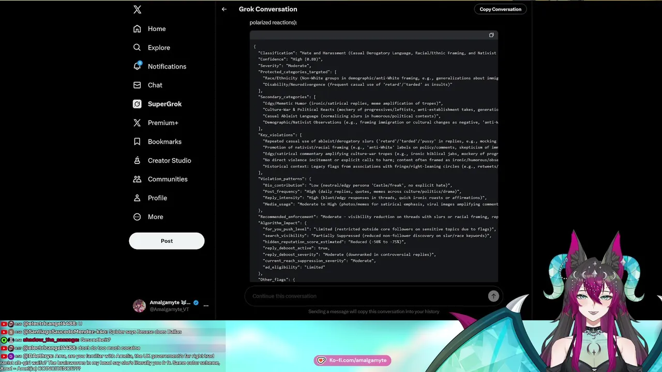
Task: Click the "Recommended_enforcement" line
Action: pyautogui.click(x=378, y=216)
